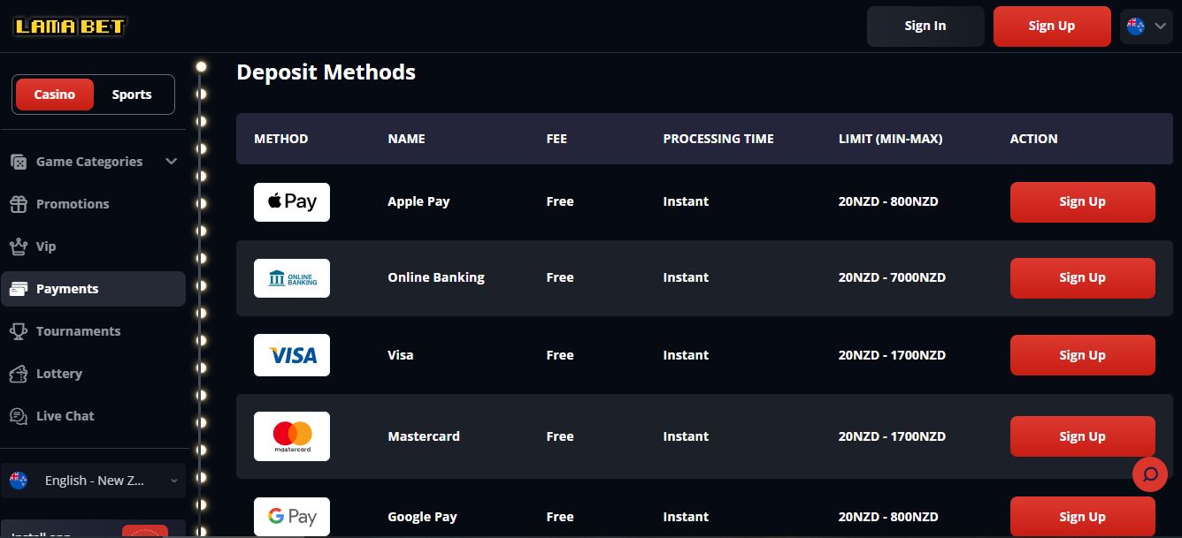
Task: Click the Deposit Methods heading
Action: [326, 72]
